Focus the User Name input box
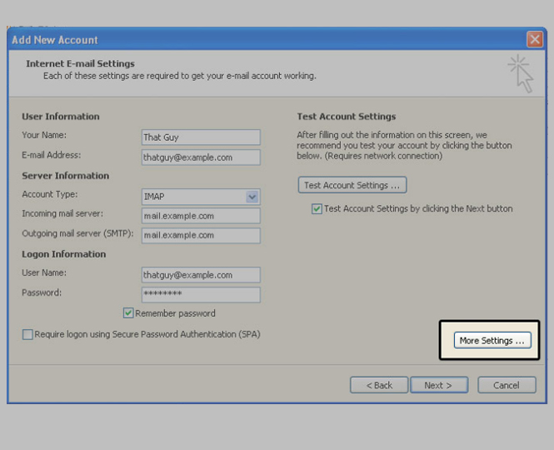Image resolution: width=554 pixels, height=450 pixels. (201, 275)
